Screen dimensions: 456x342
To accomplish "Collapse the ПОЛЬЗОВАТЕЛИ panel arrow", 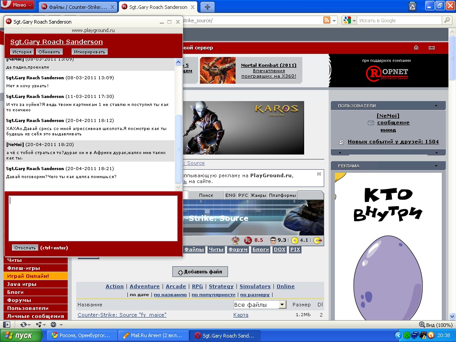I will point(436,106).
